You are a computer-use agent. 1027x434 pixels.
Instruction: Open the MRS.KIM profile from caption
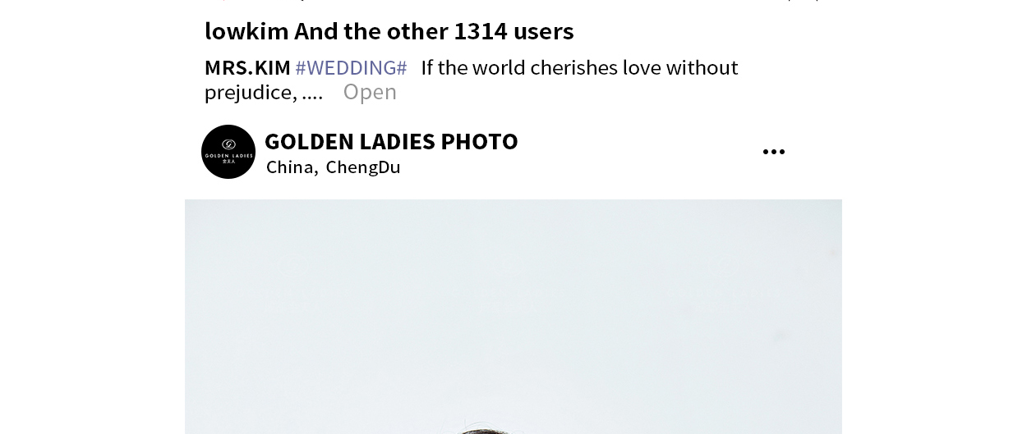[247, 67]
